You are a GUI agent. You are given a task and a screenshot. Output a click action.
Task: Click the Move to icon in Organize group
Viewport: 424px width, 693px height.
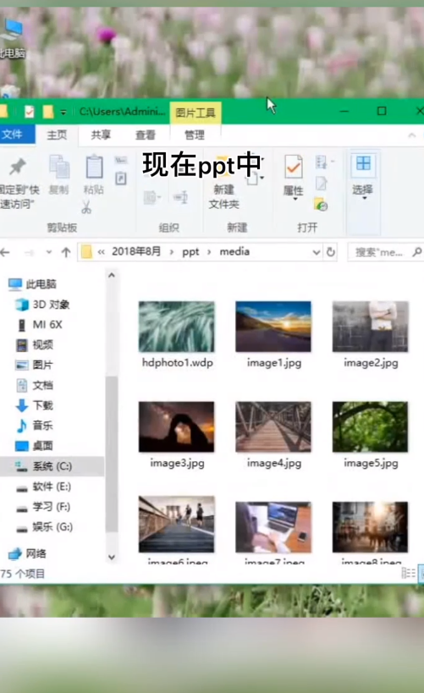(x=152, y=197)
